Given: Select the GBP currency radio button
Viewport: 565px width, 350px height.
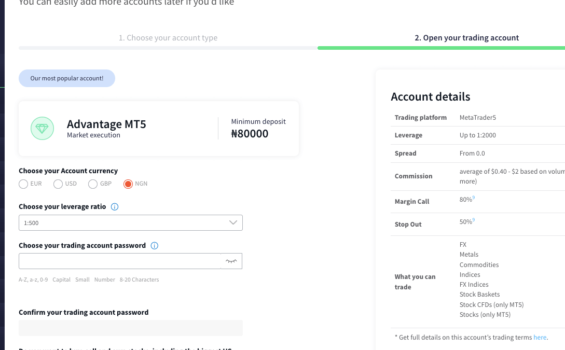Looking at the screenshot, I should coord(92,184).
